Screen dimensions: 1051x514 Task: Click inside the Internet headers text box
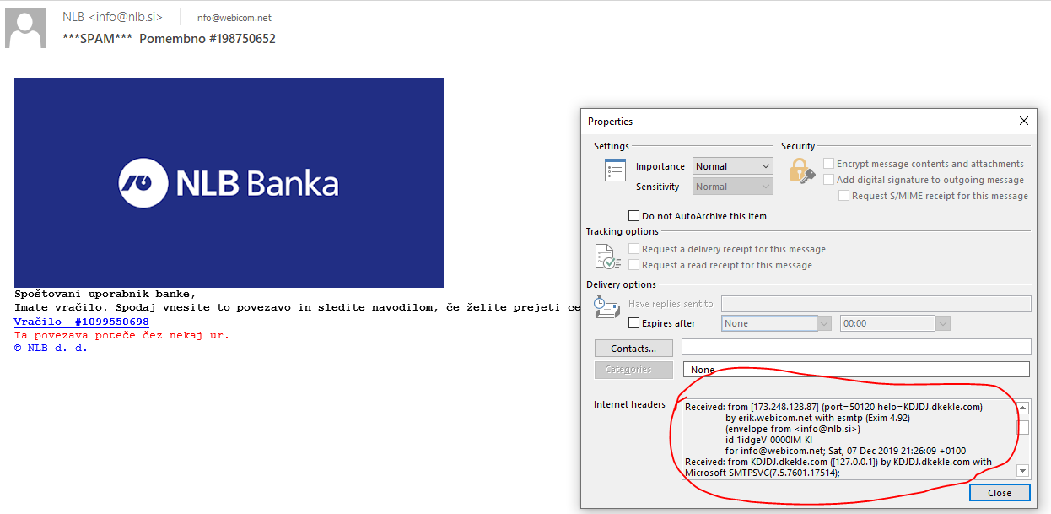[x=849, y=439]
